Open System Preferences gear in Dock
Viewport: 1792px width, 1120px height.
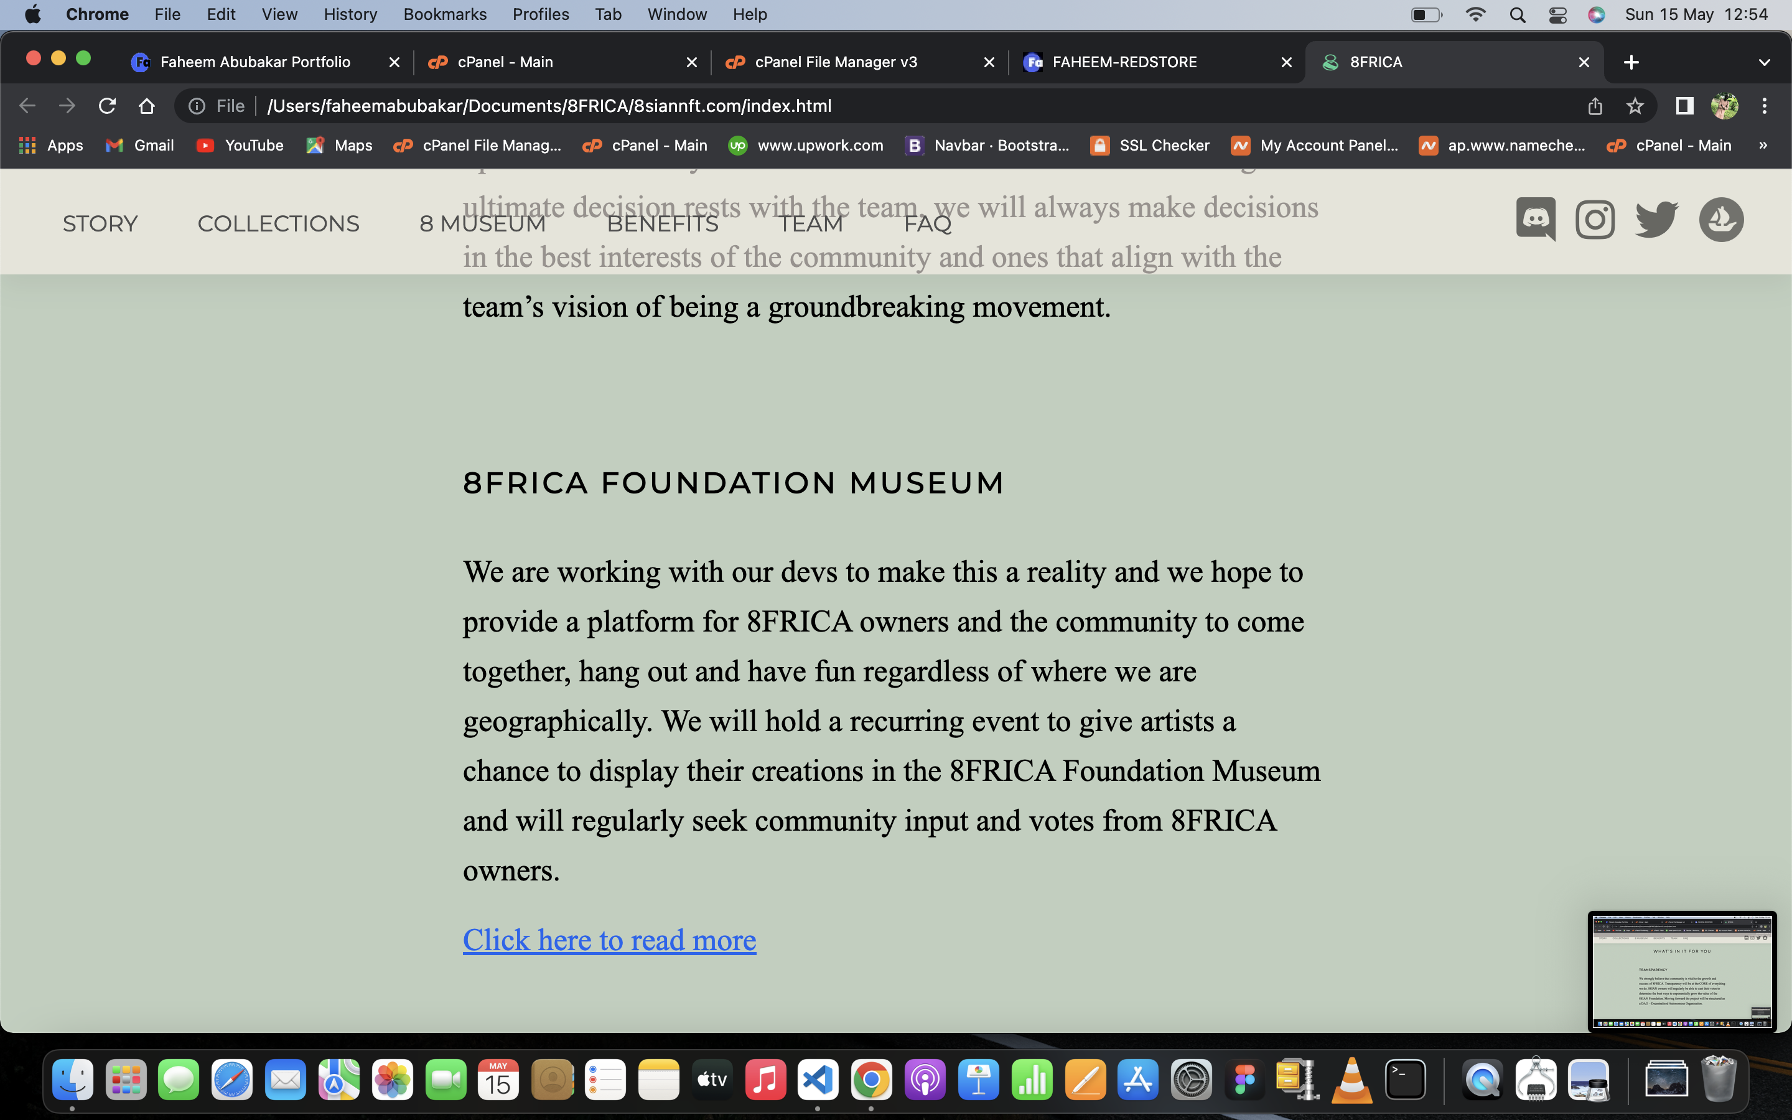pos(1192,1080)
